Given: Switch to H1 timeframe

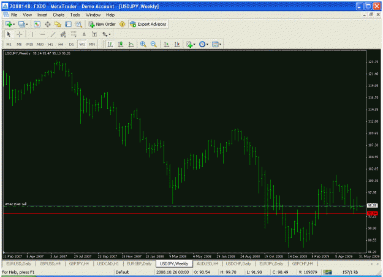Looking at the screenshot, I should point(51,44).
